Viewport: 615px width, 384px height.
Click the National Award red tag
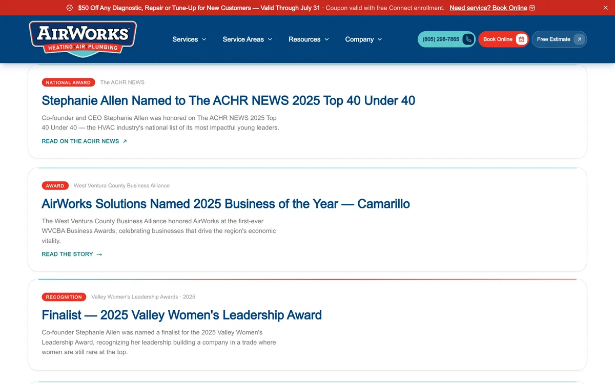68,82
